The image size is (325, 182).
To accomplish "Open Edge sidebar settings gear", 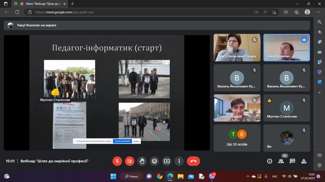I will coord(319,165).
